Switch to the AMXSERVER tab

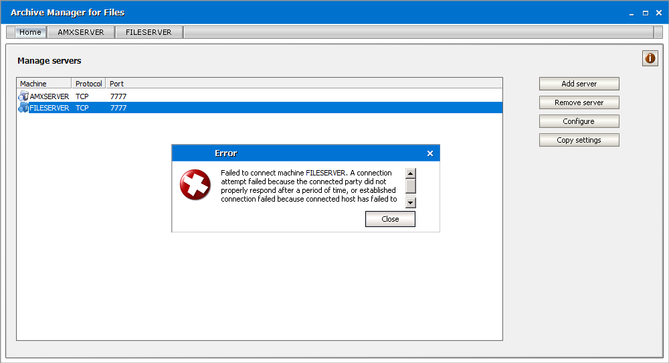[81, 32]
